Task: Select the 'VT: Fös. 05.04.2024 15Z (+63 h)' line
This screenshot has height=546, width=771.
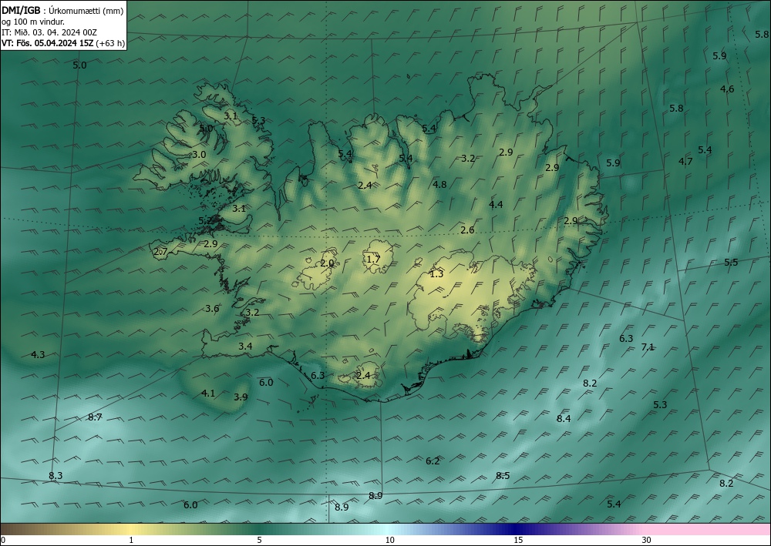Action: tap(63, 43)
